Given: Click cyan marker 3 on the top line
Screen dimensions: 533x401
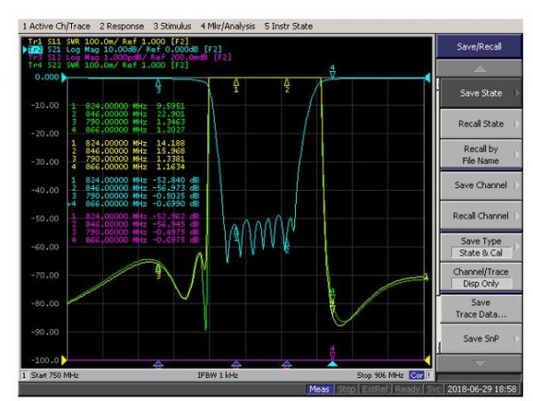Looking at the screenshot, I should (x=158, y=86).
